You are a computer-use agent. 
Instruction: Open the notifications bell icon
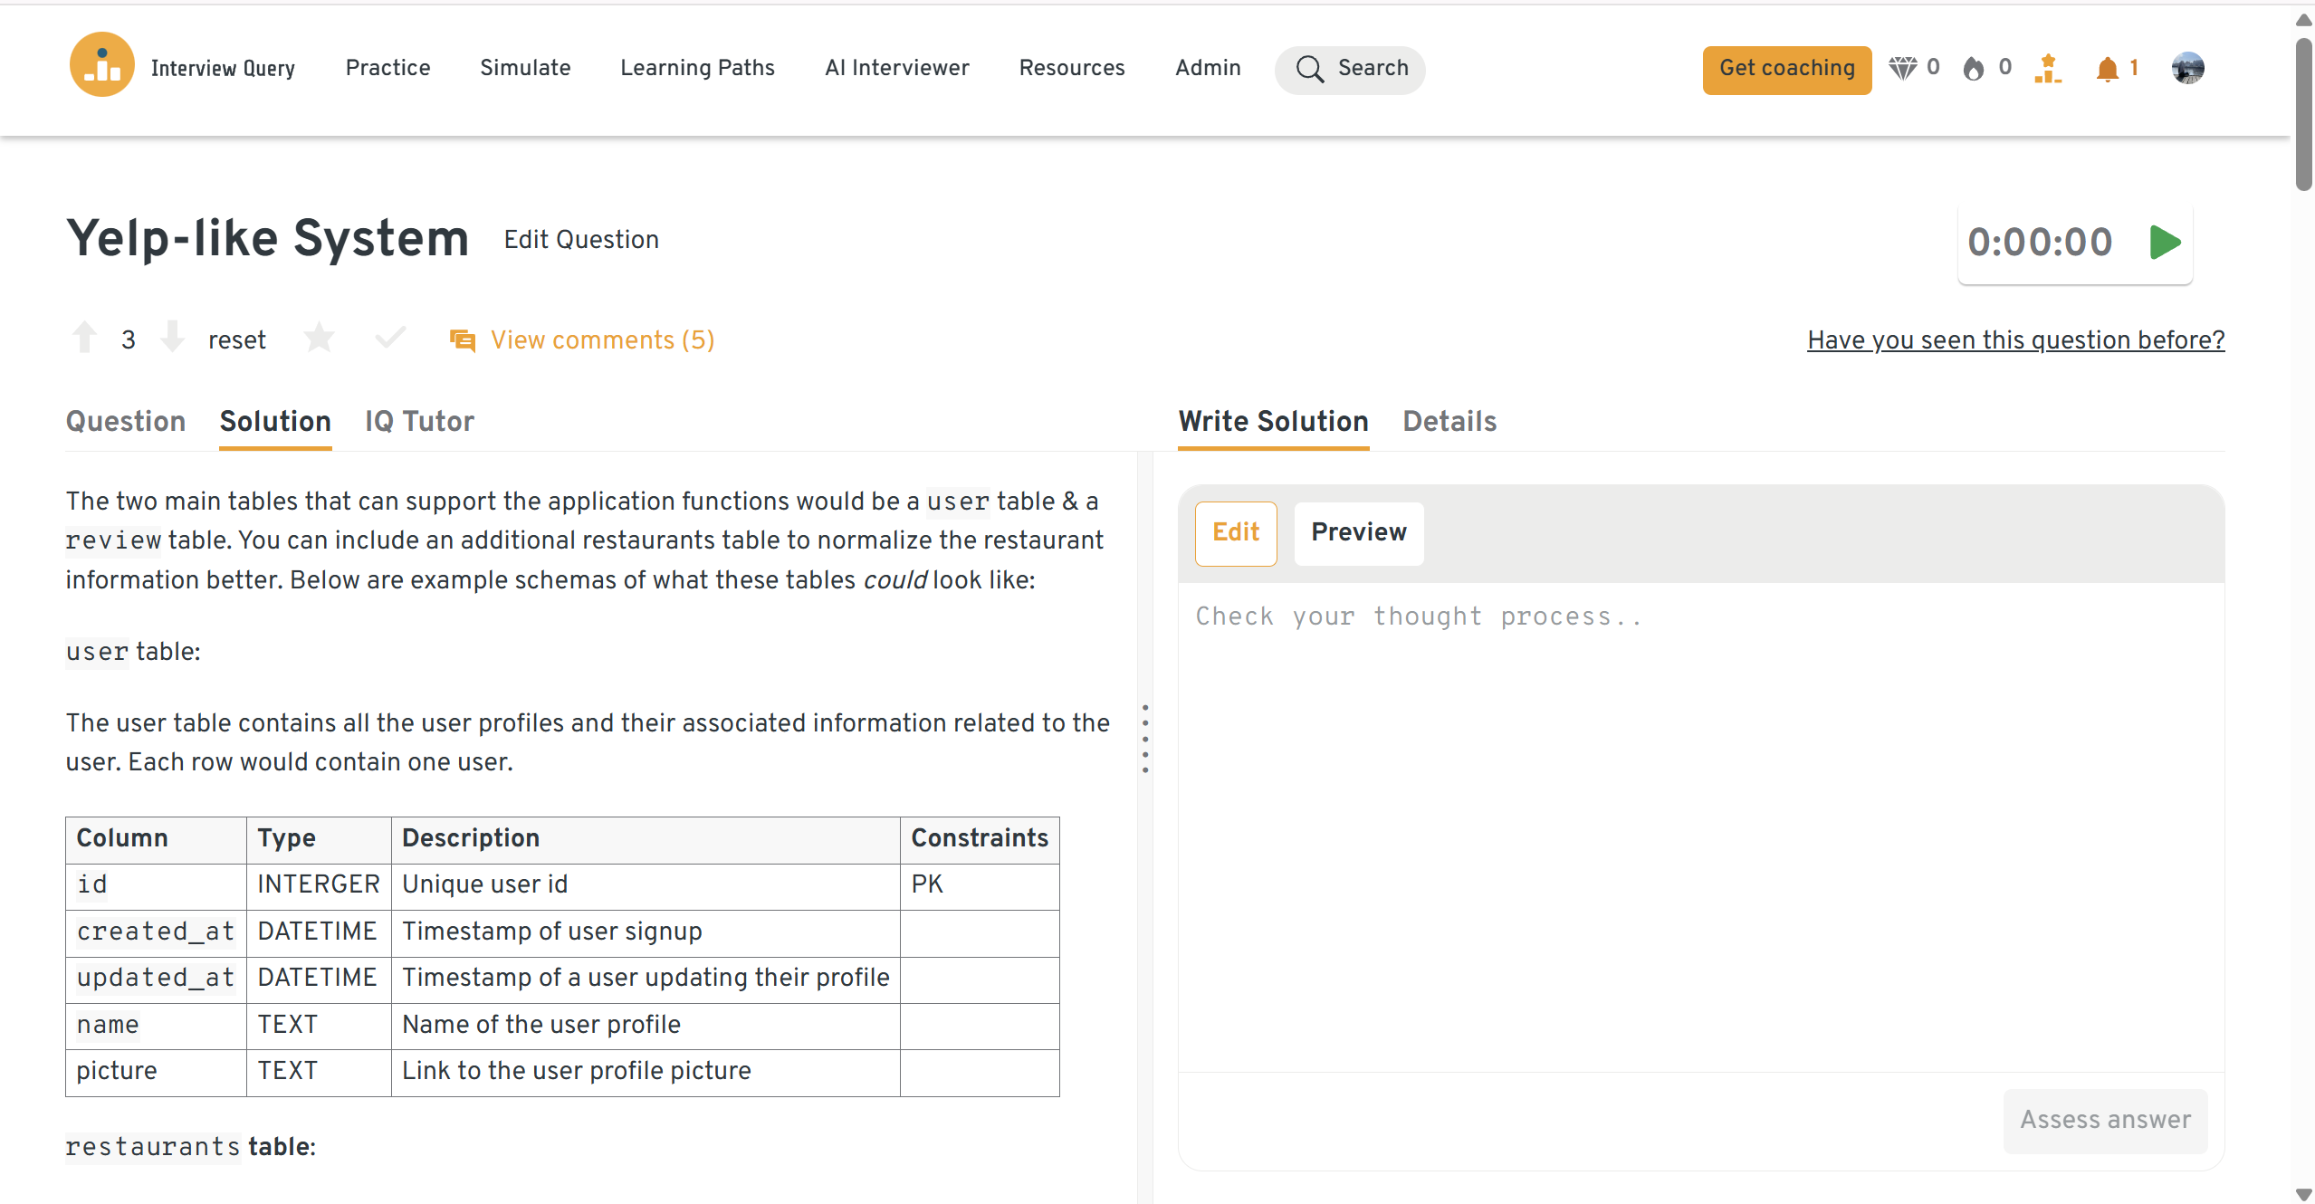tap(2108, 69)
